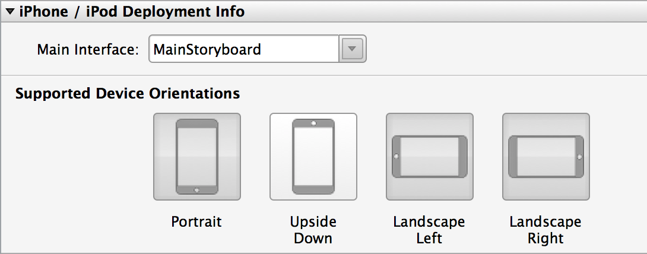Click the "Landscape Left" caption text
Viewport: 647px width, 254px height.
(x=429, y=230)
